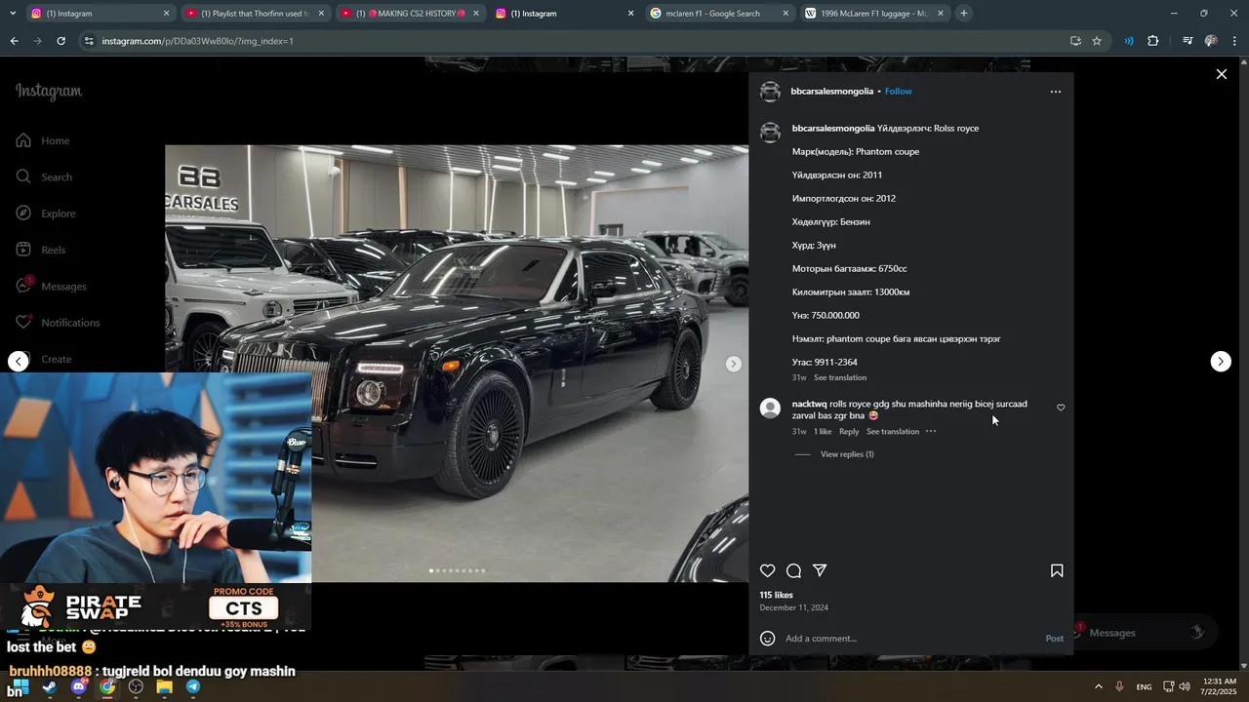Click the Instagram logo
Viewport: 1249px width, 702px height.
coord(49,92)
